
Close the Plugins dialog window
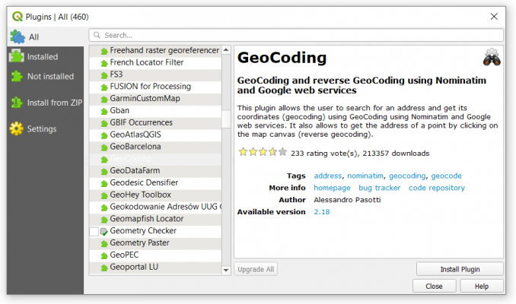(x=494, y=17)
